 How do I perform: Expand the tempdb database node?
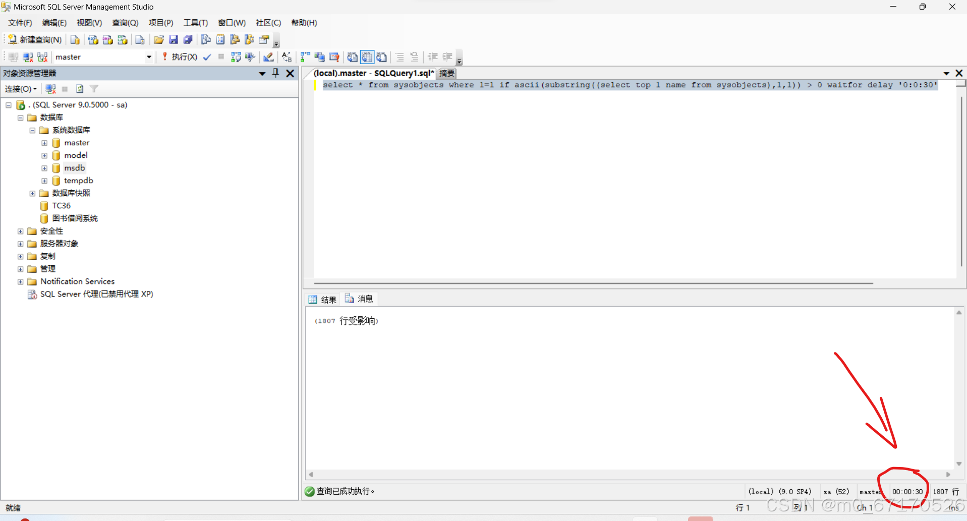pos(44,181)
